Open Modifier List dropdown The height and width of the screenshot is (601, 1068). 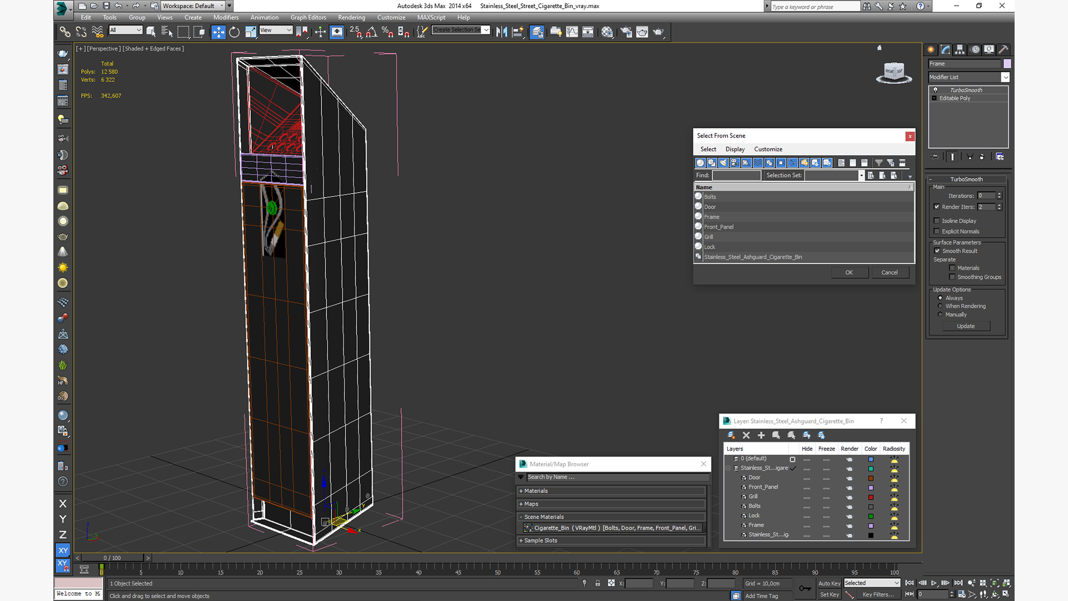pyautogui.click(x=1005, y=77)
